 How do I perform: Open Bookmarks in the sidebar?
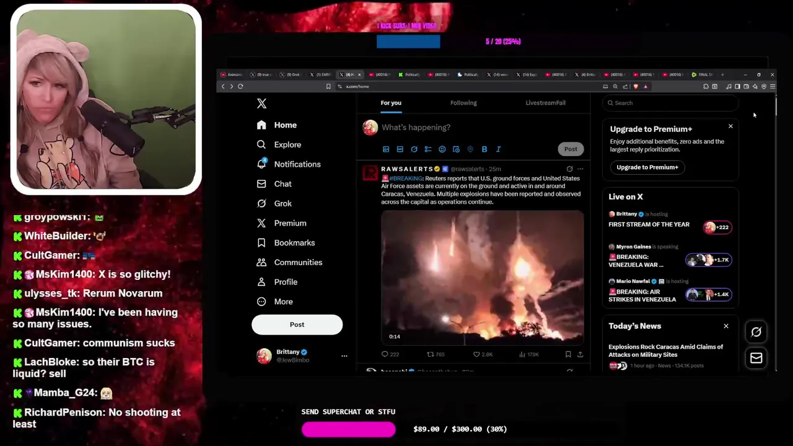286,243
